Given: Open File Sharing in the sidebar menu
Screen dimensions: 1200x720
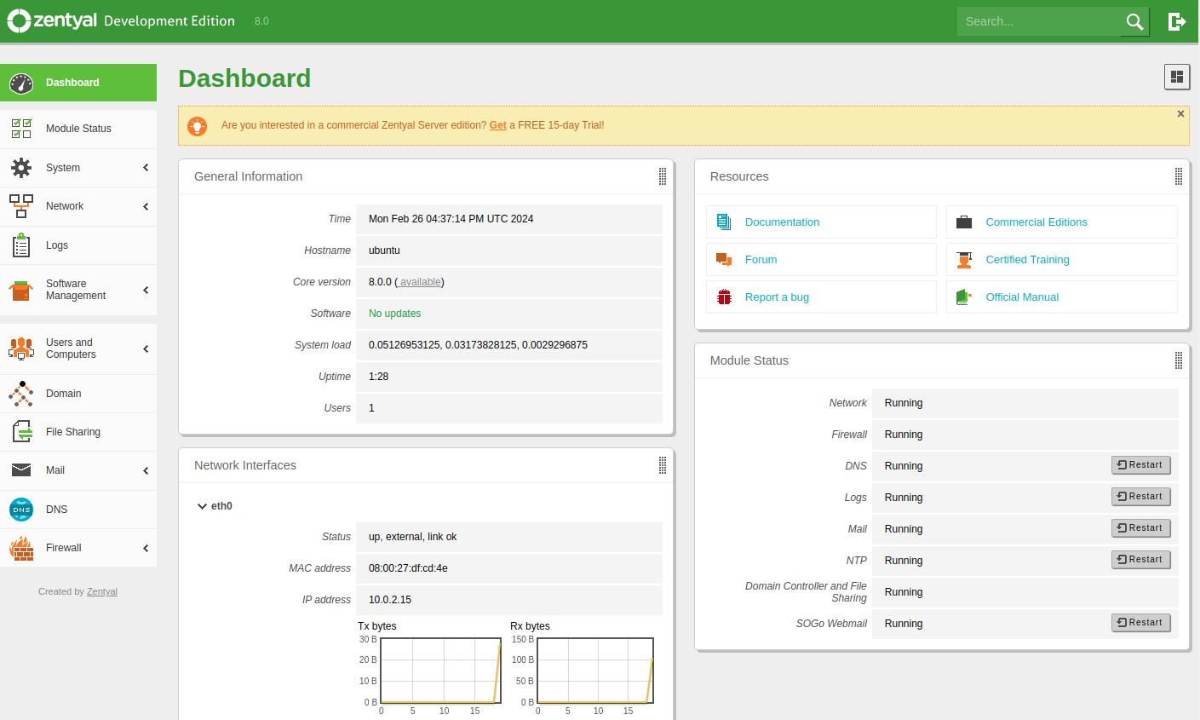Looking at the screenshot, I should tap(78, 432).
